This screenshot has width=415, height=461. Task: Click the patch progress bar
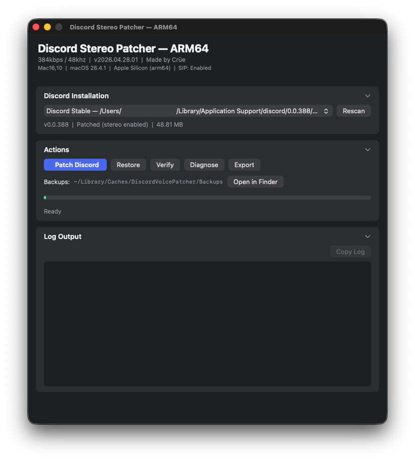pos(207,198)
